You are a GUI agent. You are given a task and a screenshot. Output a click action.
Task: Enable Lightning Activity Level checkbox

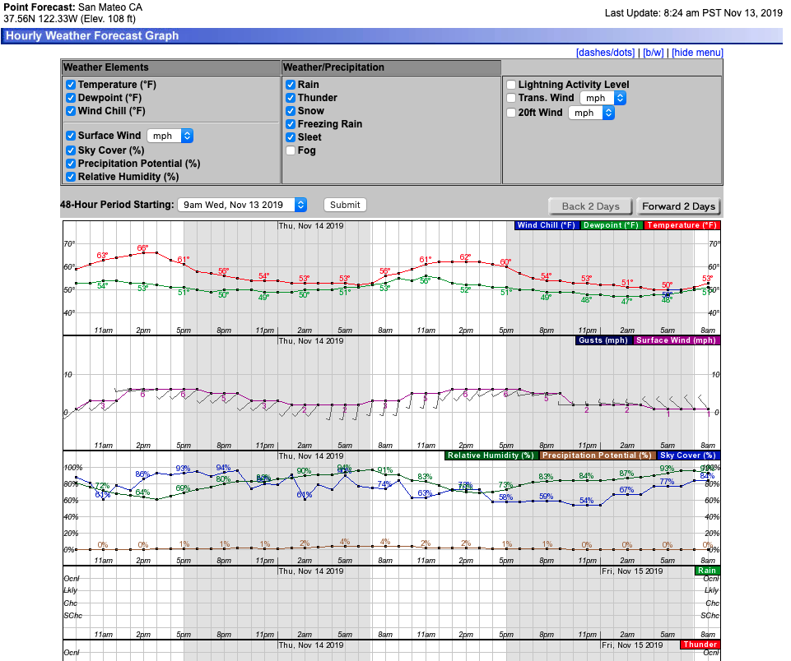[x=511, y=85]
